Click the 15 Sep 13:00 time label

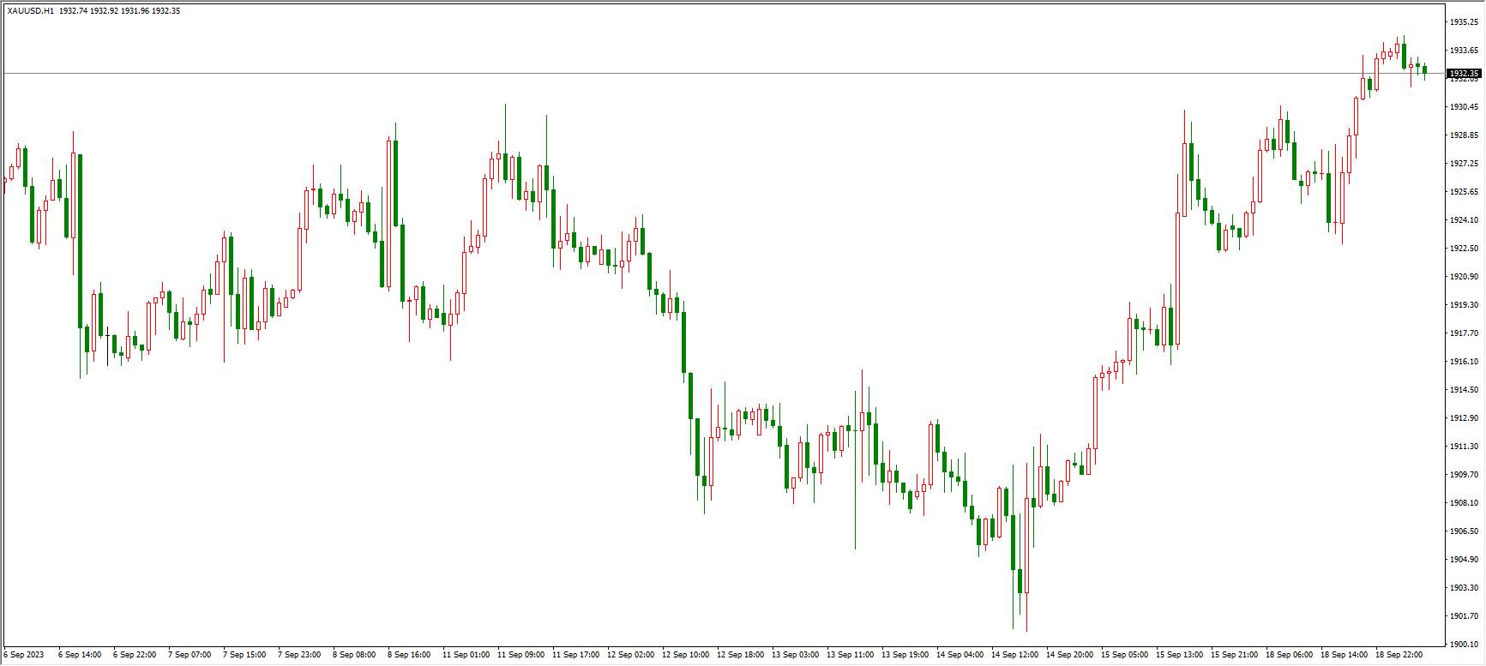pos(1179,655)
